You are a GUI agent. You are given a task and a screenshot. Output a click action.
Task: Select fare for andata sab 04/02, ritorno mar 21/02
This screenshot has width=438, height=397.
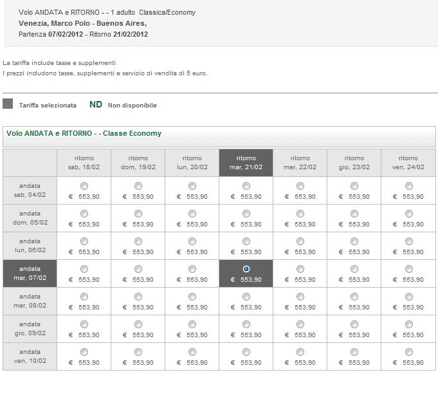pos(246,186)
